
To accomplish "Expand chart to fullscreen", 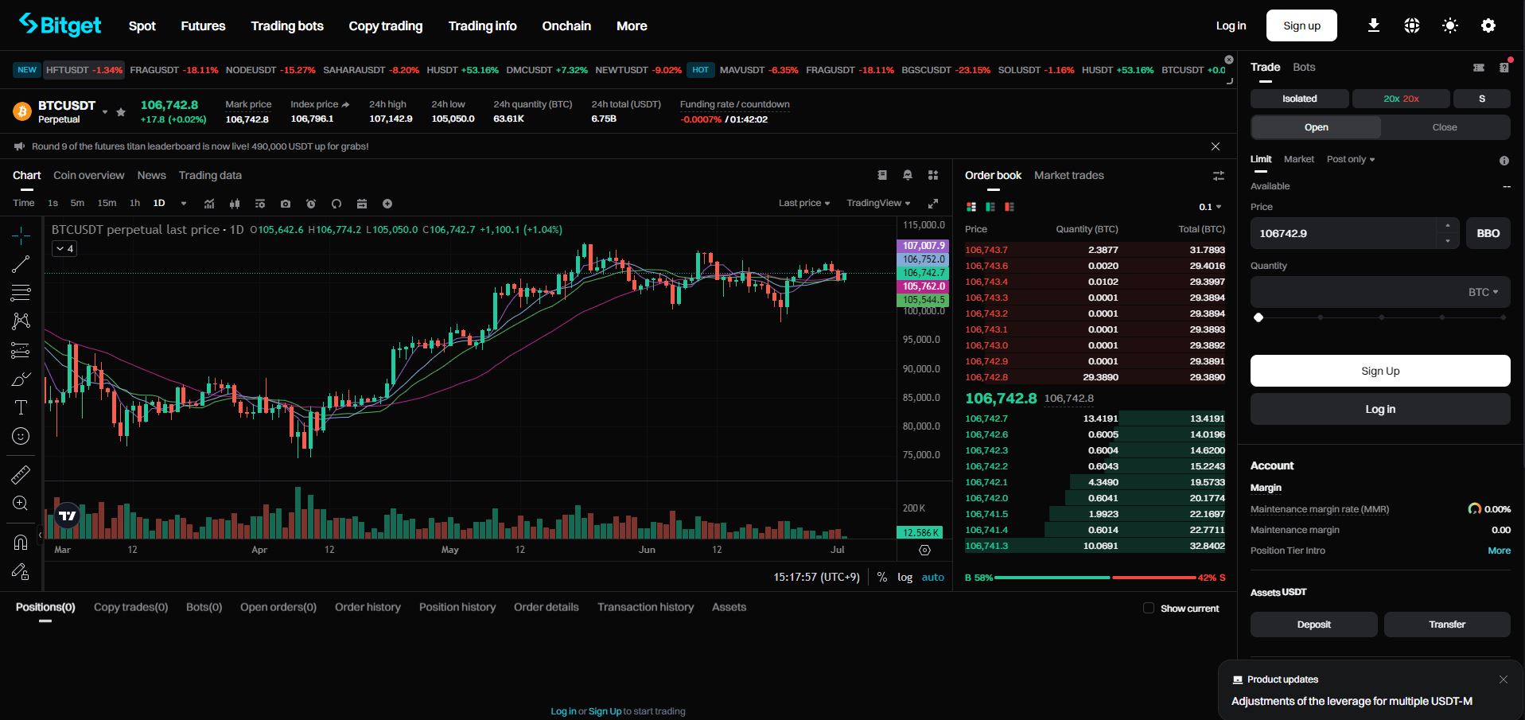I will [933, 204].
